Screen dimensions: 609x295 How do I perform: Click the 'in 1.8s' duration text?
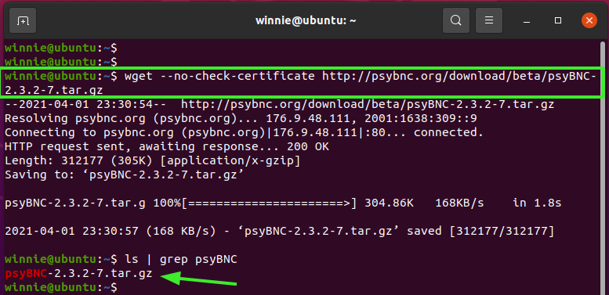pos(537,203)
